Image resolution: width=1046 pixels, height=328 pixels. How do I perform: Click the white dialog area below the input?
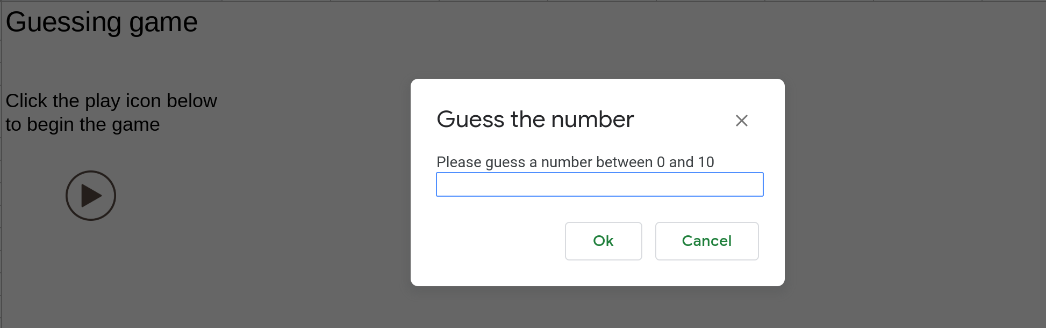click(484, 241)
